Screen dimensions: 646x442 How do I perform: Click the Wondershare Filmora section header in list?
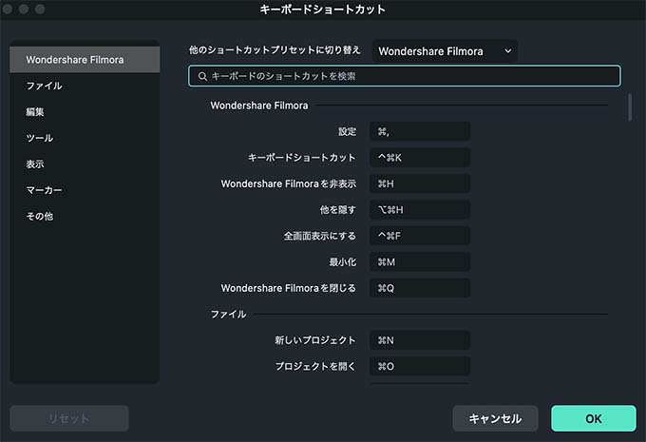(259, 106)
